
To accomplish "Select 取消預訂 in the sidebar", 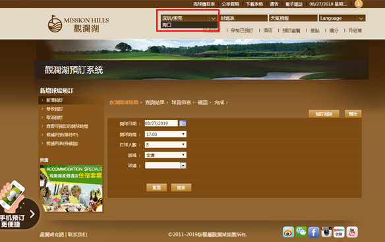I will point(55,117).
